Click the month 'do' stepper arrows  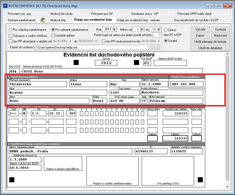coord(159,29)
